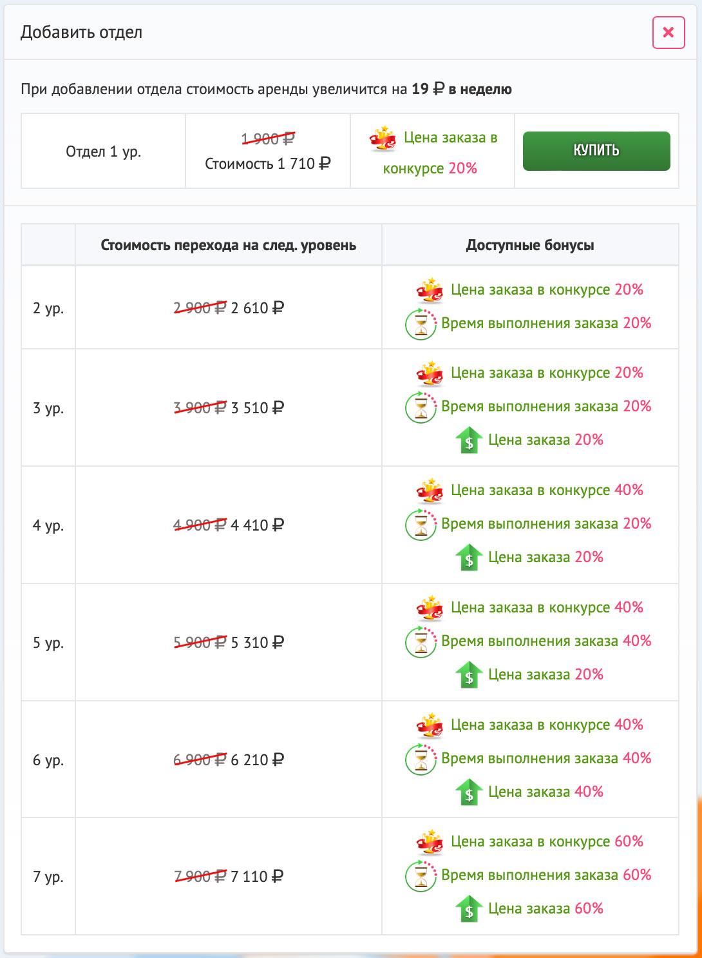
Task: Click the hourglass timer icon for 4 ур.
Action: pyautogui.click(x=421, y=524)
